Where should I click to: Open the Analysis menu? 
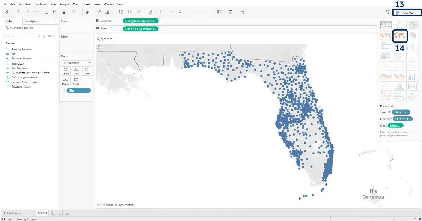tap(65, 4)
